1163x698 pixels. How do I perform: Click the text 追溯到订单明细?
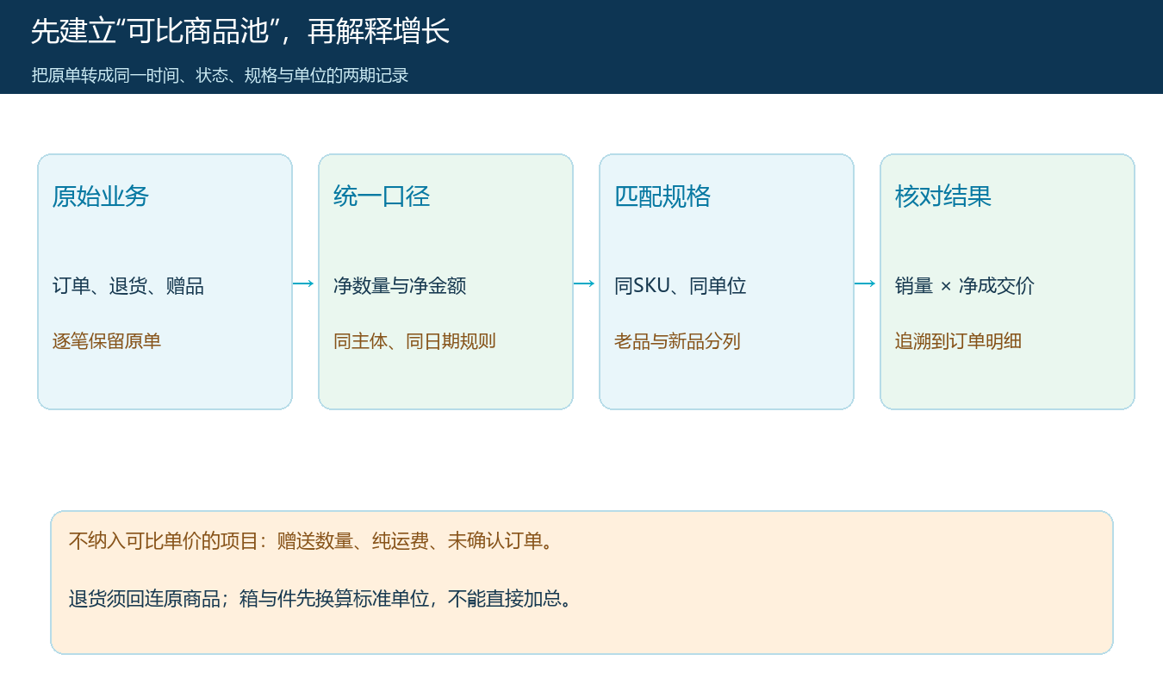coord(958,341)
